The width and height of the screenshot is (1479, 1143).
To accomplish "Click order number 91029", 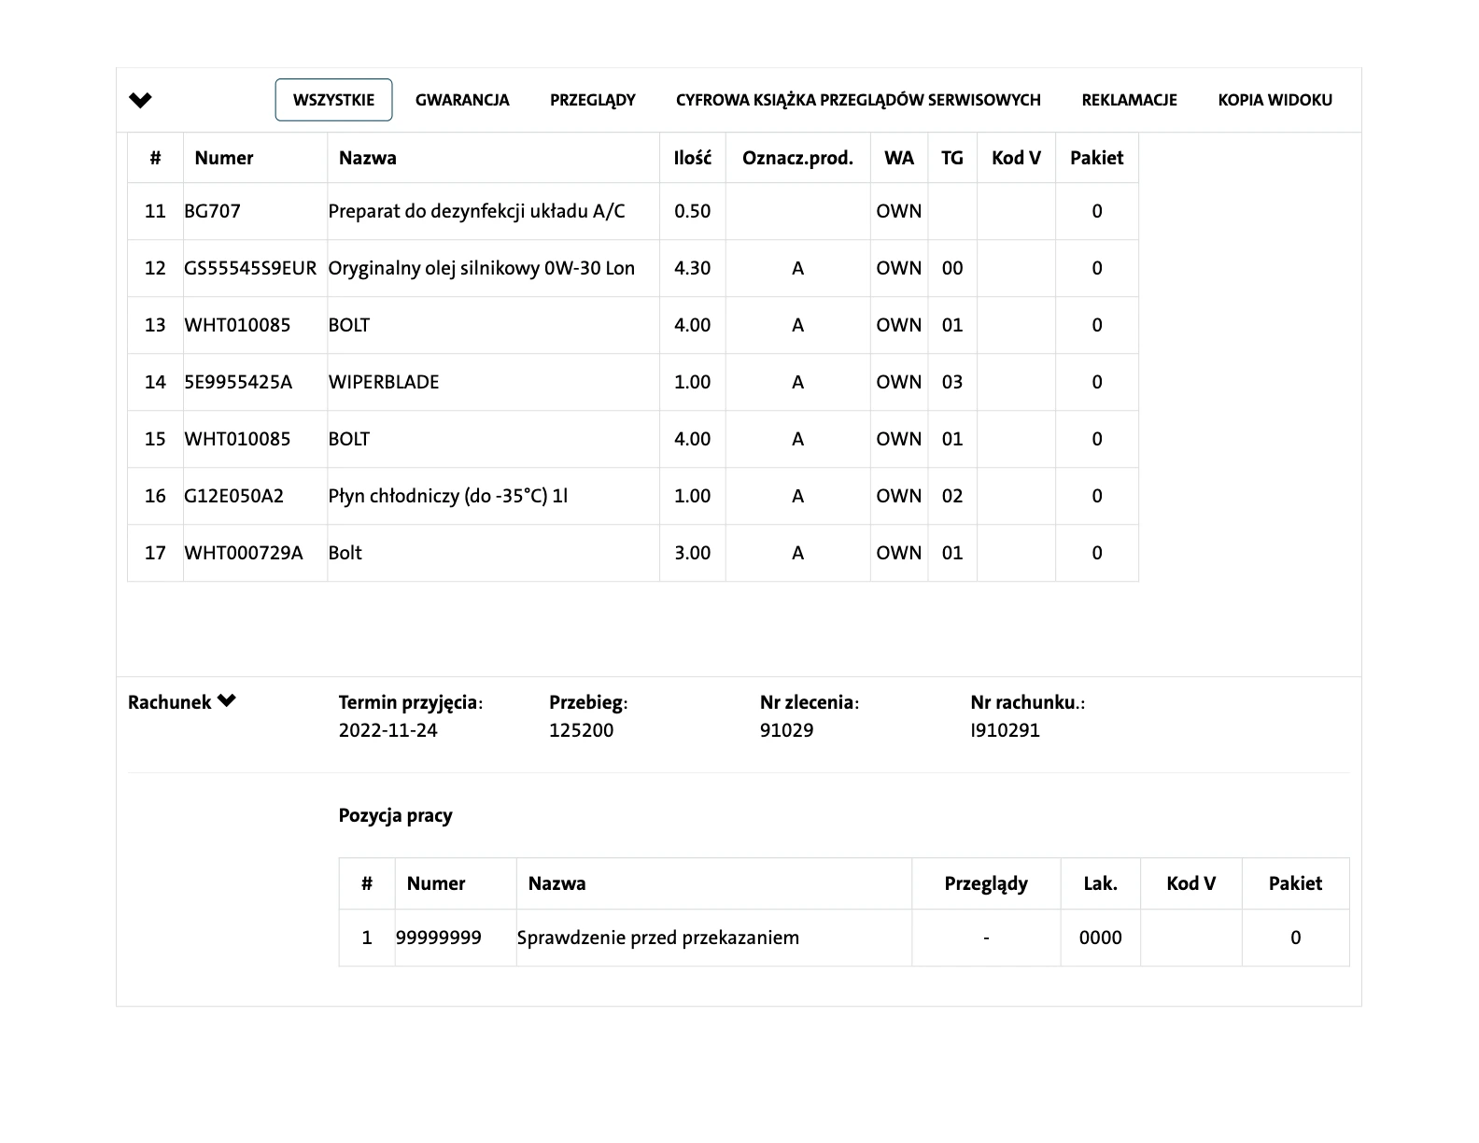I will [x=786, y=730].
